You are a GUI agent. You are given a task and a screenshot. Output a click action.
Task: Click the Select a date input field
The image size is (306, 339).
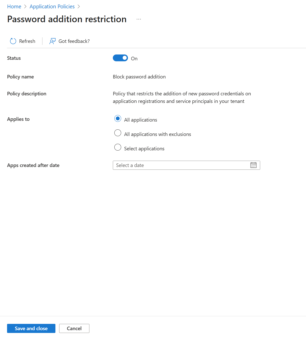[x=180, y=165]
